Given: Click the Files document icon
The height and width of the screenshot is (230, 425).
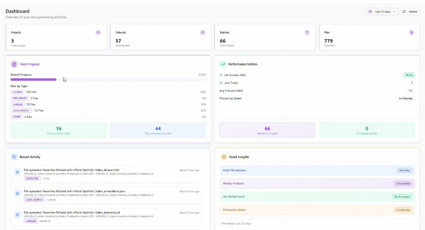Looking at the screenshot, I should tap(411, 33).
